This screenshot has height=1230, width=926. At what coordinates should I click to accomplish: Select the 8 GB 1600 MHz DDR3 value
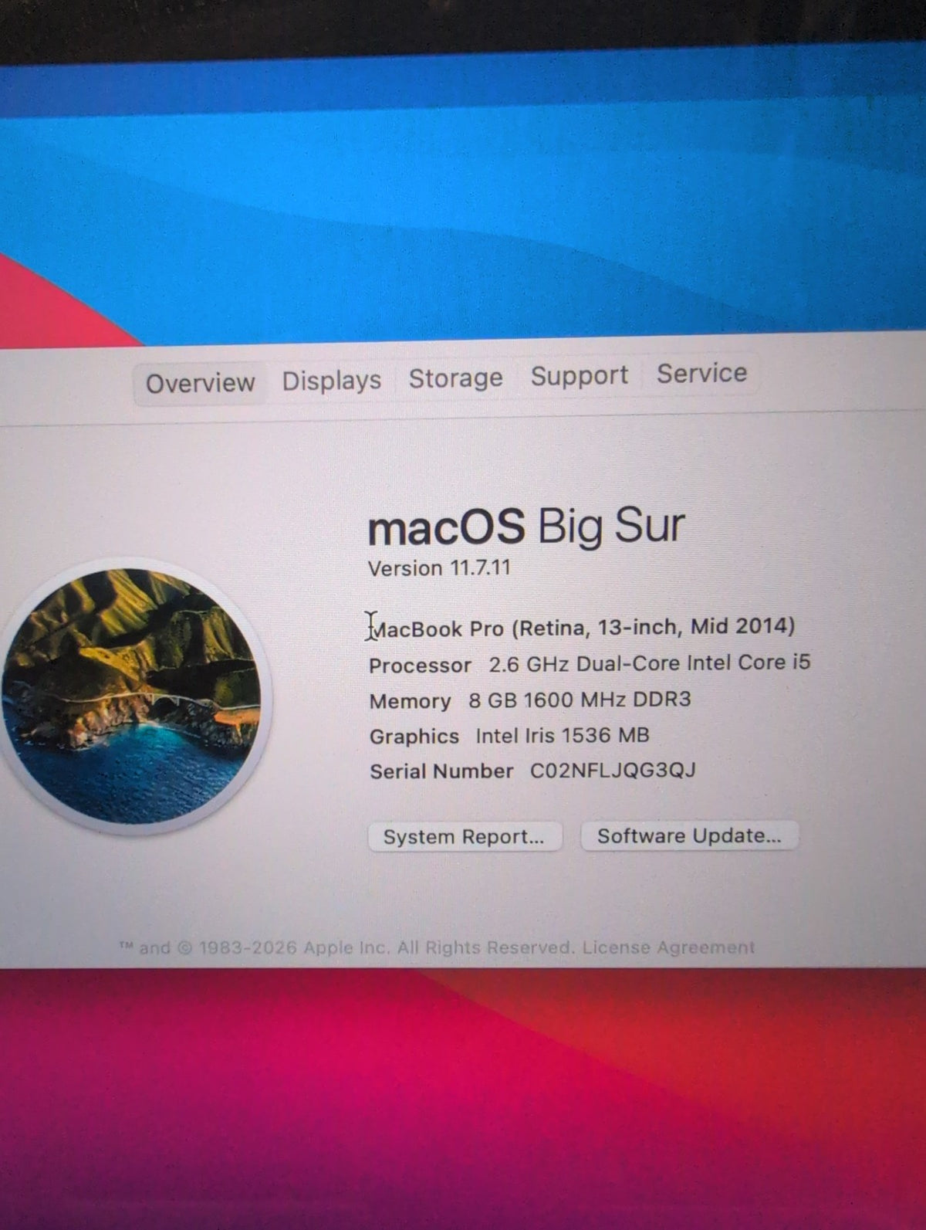(x=580, y=700)
